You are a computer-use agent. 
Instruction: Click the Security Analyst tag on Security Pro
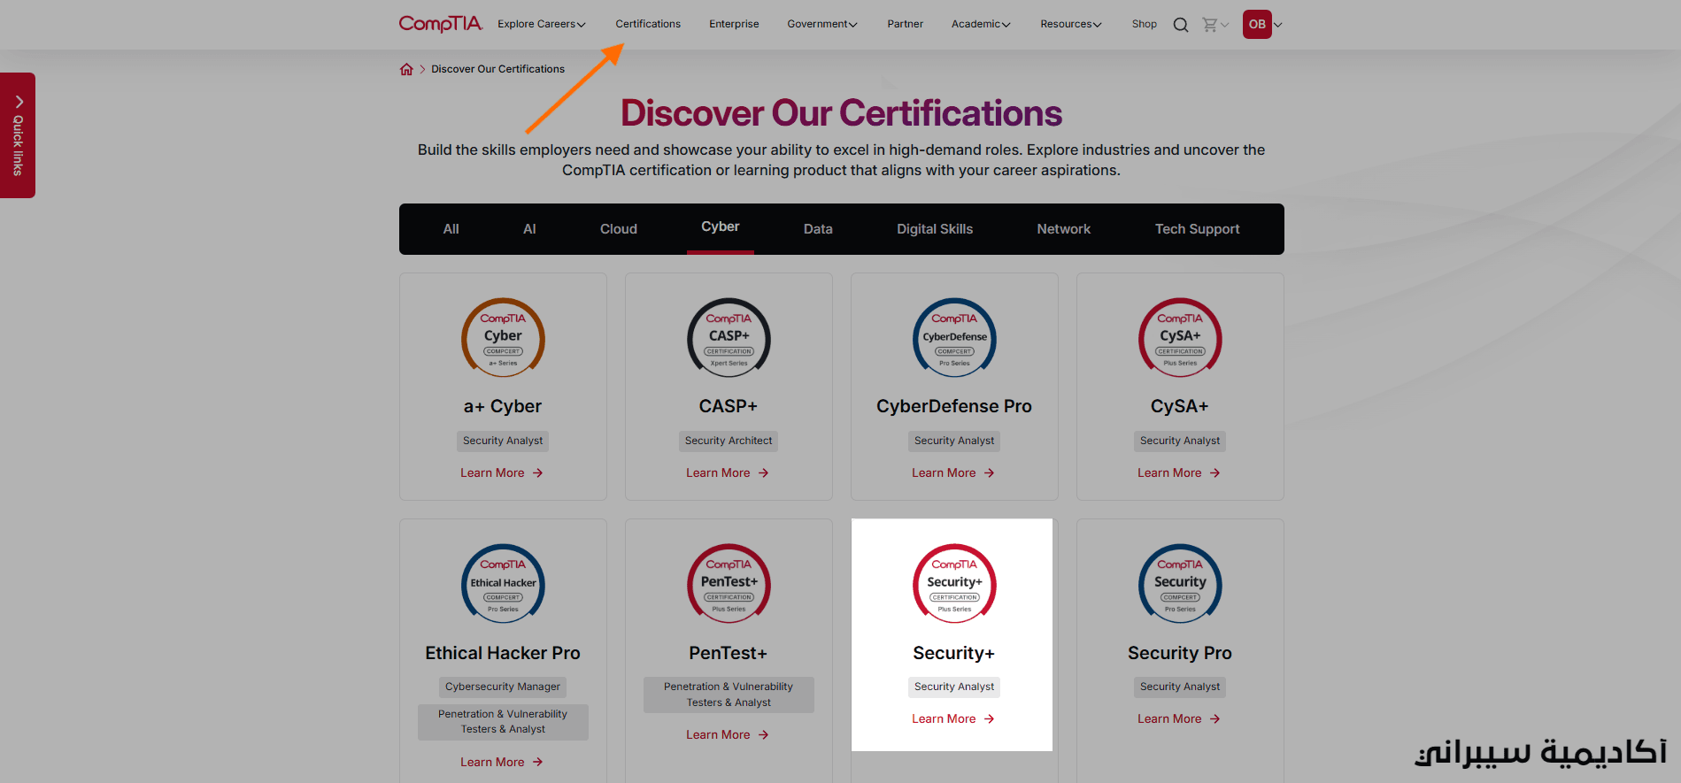pyautogui.click(x=1180, y=687)
